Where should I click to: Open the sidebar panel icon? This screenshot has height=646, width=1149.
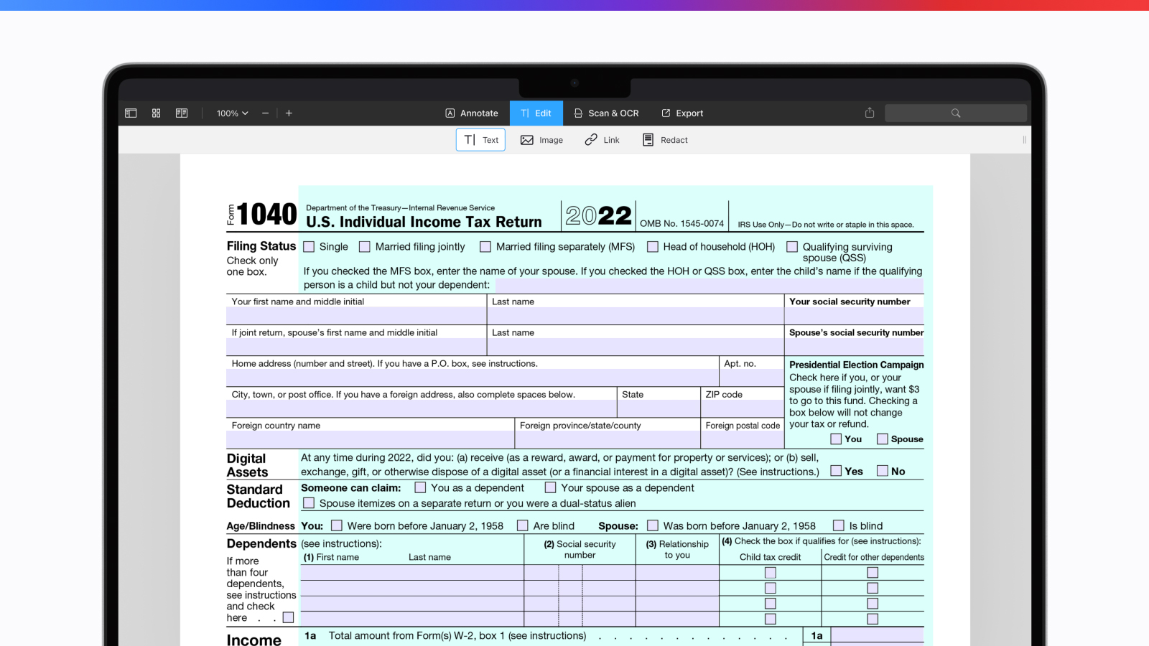tap(130, 113)
